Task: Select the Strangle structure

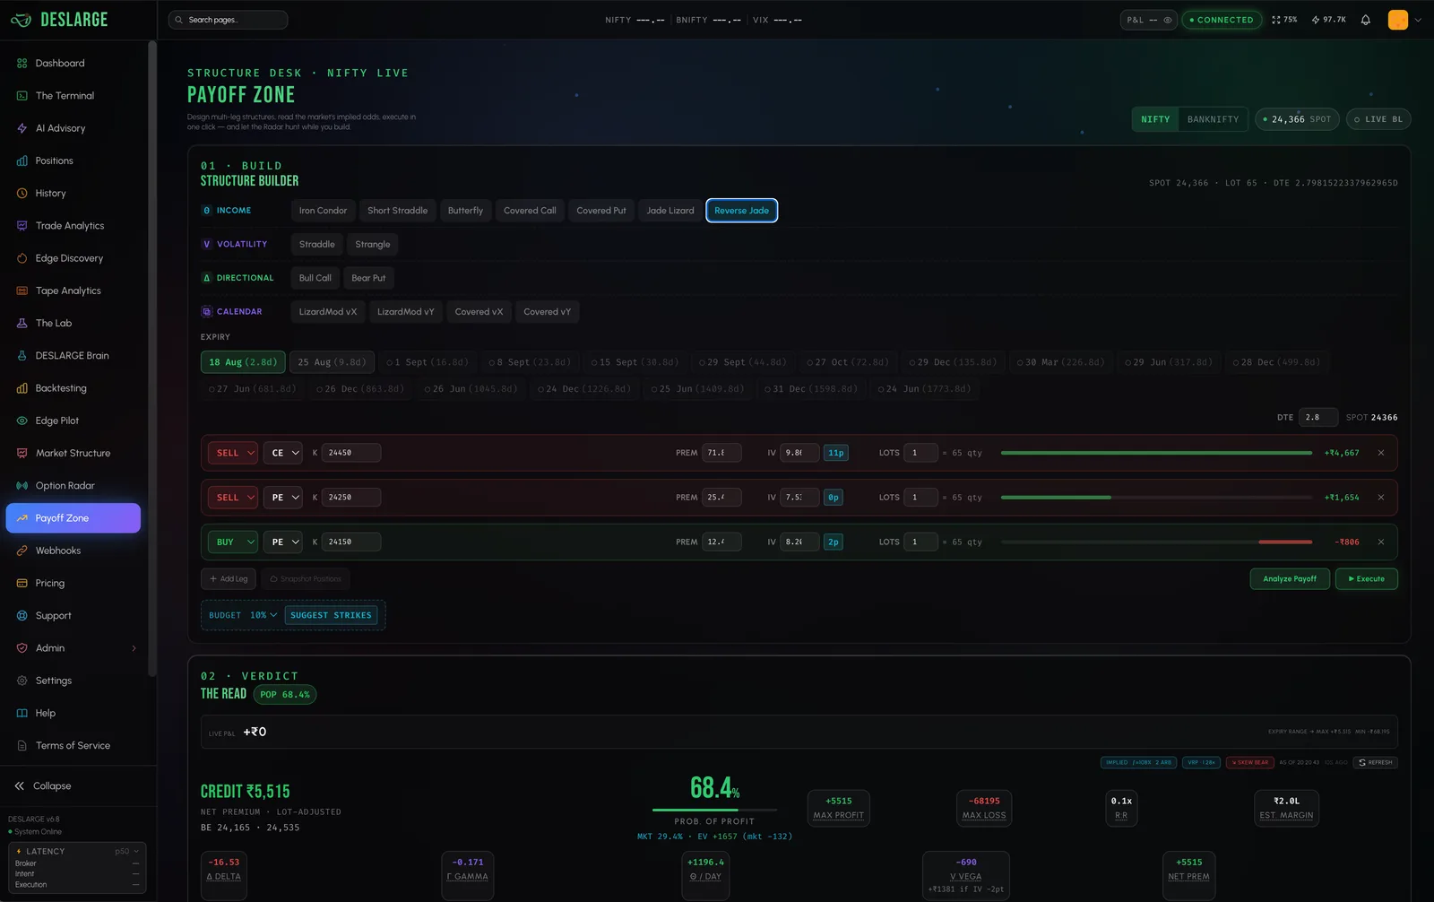Action: point(373,244)
